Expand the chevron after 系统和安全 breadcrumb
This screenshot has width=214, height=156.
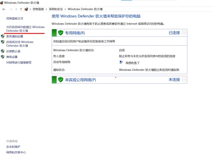click(x=65, y=9)
